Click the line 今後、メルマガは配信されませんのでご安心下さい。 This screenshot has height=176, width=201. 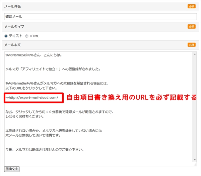click(45, 149)
